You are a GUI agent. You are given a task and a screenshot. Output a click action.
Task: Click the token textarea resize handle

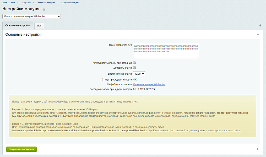point(198,58)
